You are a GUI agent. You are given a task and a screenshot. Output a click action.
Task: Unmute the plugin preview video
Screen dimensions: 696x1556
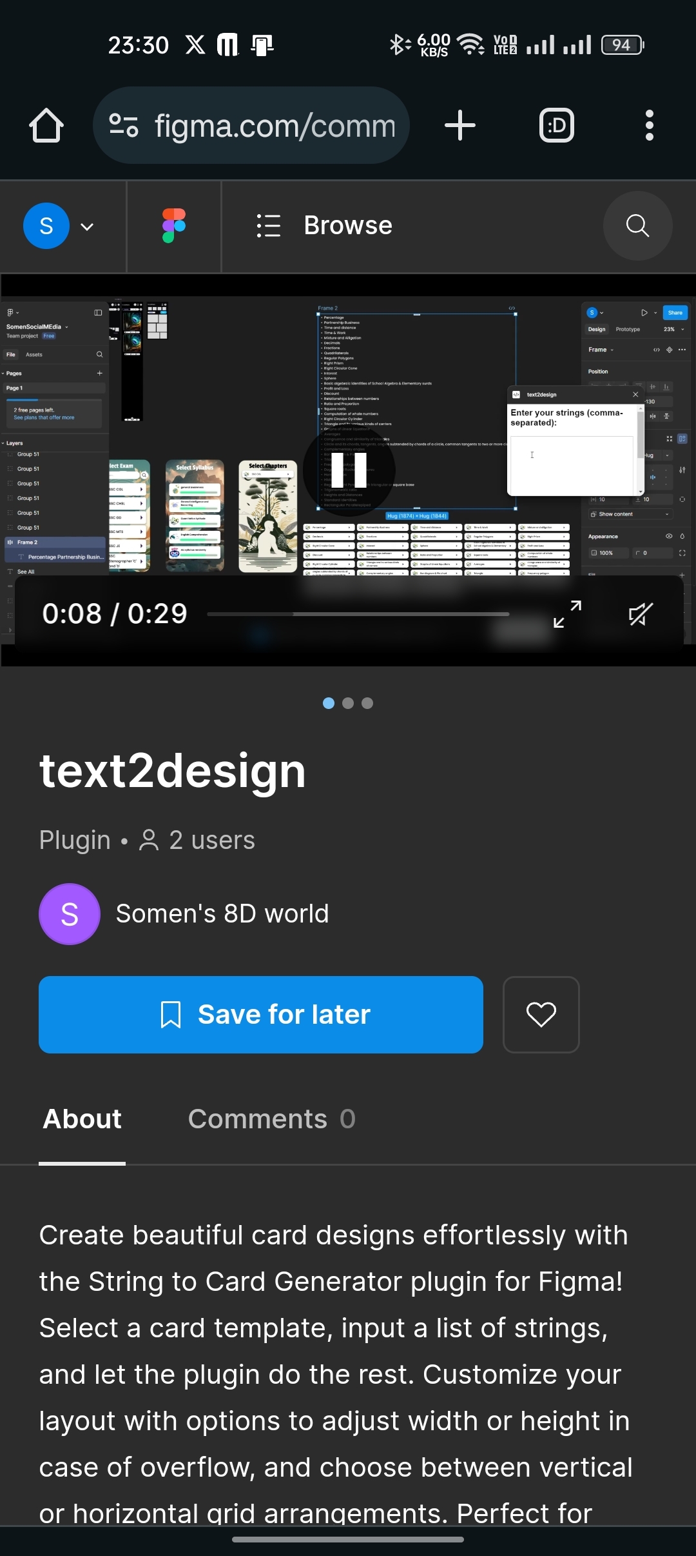point(641,614)
